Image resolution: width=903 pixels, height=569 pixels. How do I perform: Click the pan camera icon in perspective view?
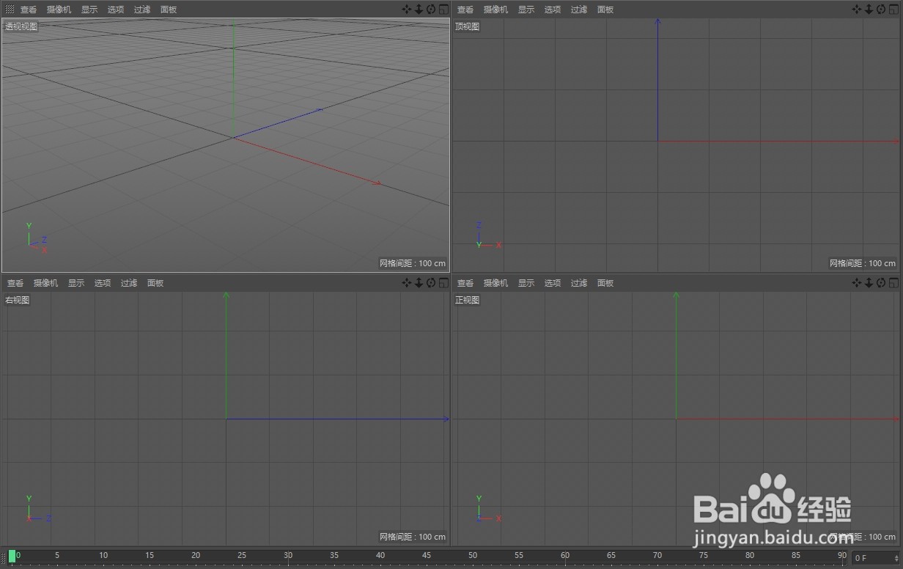[407, 10]
